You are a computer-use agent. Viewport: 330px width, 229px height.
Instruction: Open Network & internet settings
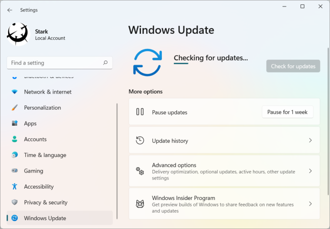click(x=60, y=92)
